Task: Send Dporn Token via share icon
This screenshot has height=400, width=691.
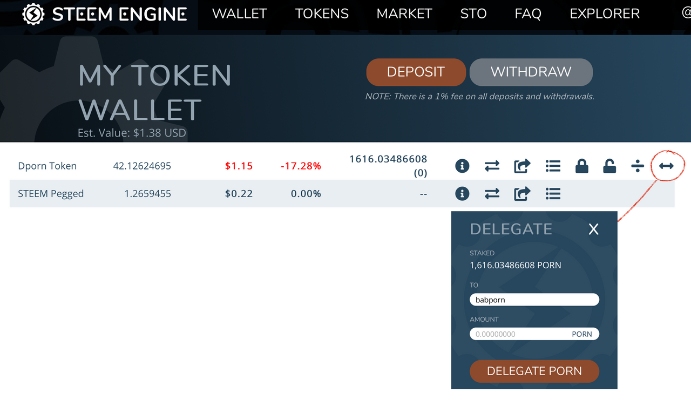Action: pyautogui.click(x=522, y=166)
